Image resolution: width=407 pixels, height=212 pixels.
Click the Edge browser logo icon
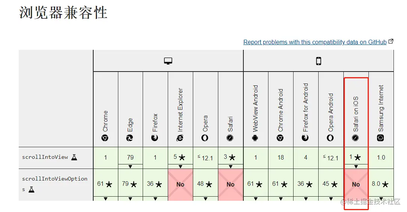(130, 138)
